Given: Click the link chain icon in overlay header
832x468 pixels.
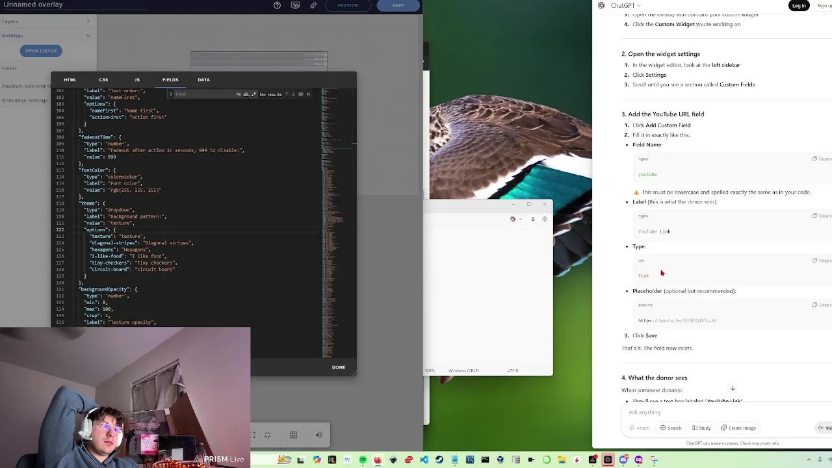Looking at the screenshot, I should (x=313, y=5).
